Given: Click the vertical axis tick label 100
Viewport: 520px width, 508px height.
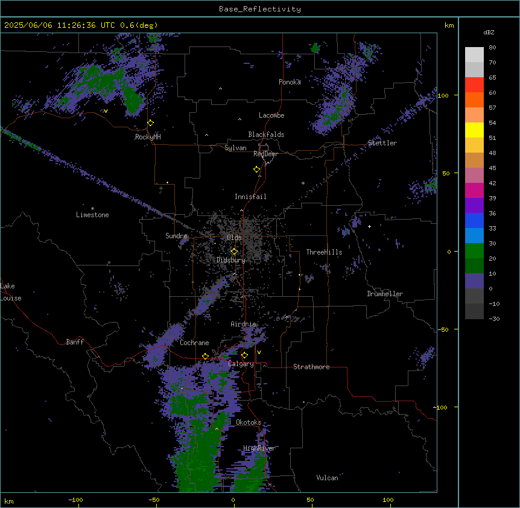Looking at the screenshot, I should pos(443,95).
